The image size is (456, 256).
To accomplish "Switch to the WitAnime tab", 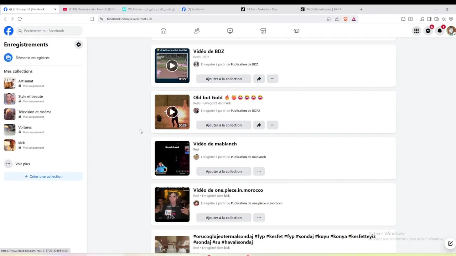I will tap(149, 9).
